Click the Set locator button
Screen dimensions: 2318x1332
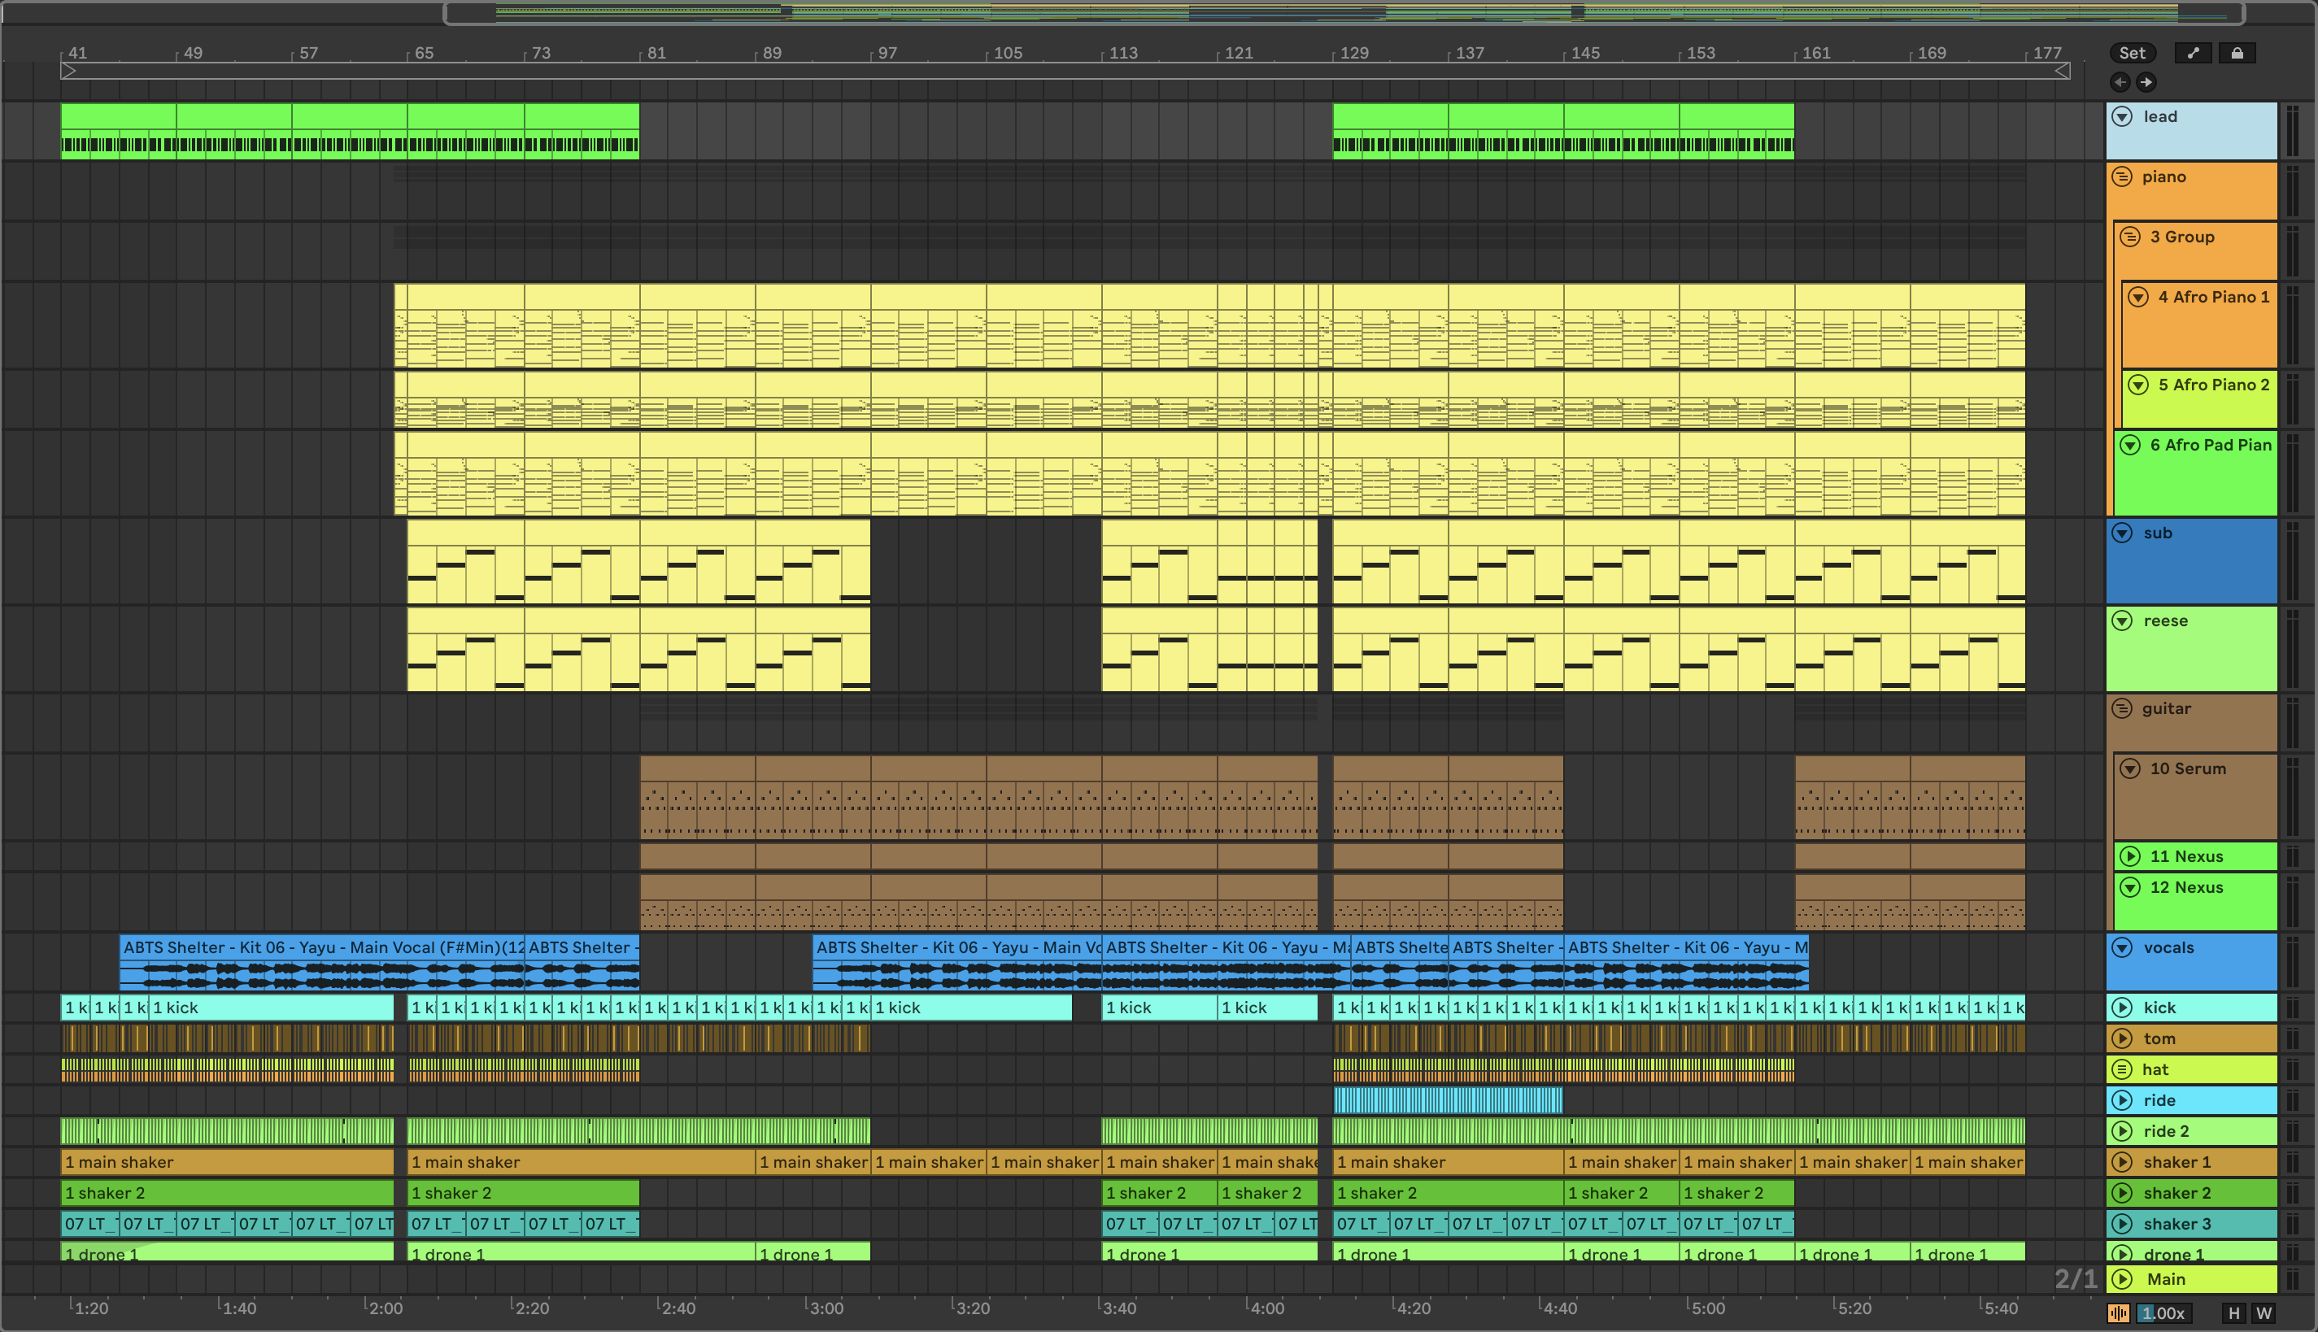tap(2133, 53)
